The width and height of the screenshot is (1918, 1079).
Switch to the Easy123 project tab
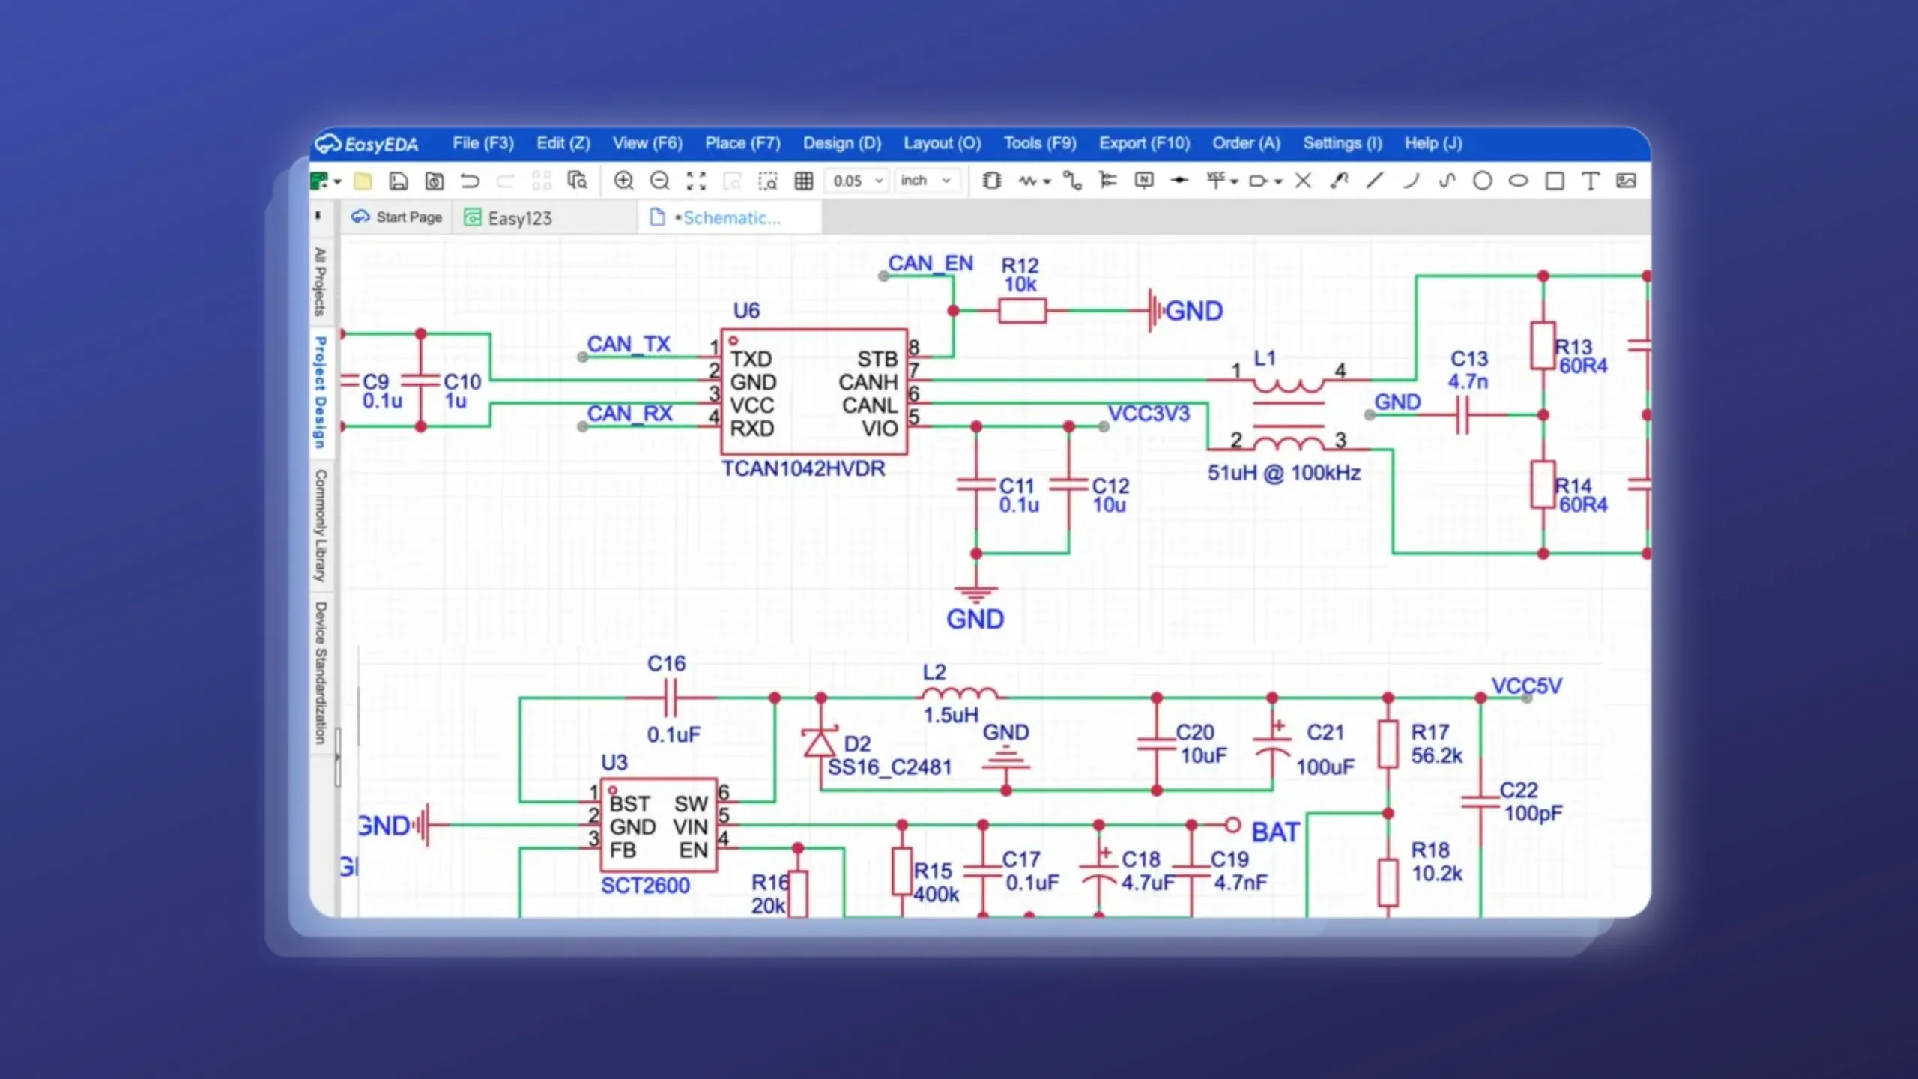(545, 218)
